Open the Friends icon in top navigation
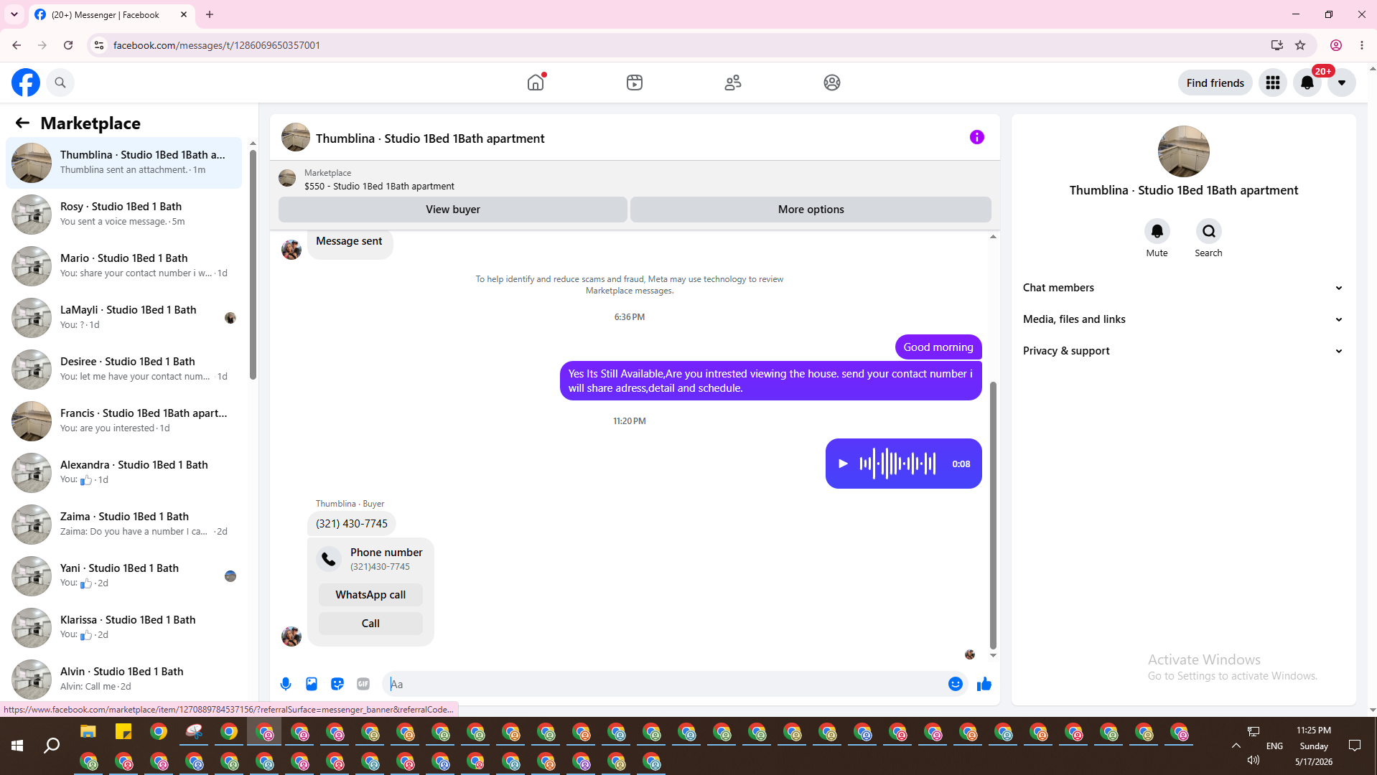This screenshot has width=1377, height=775. click(733, 83)
